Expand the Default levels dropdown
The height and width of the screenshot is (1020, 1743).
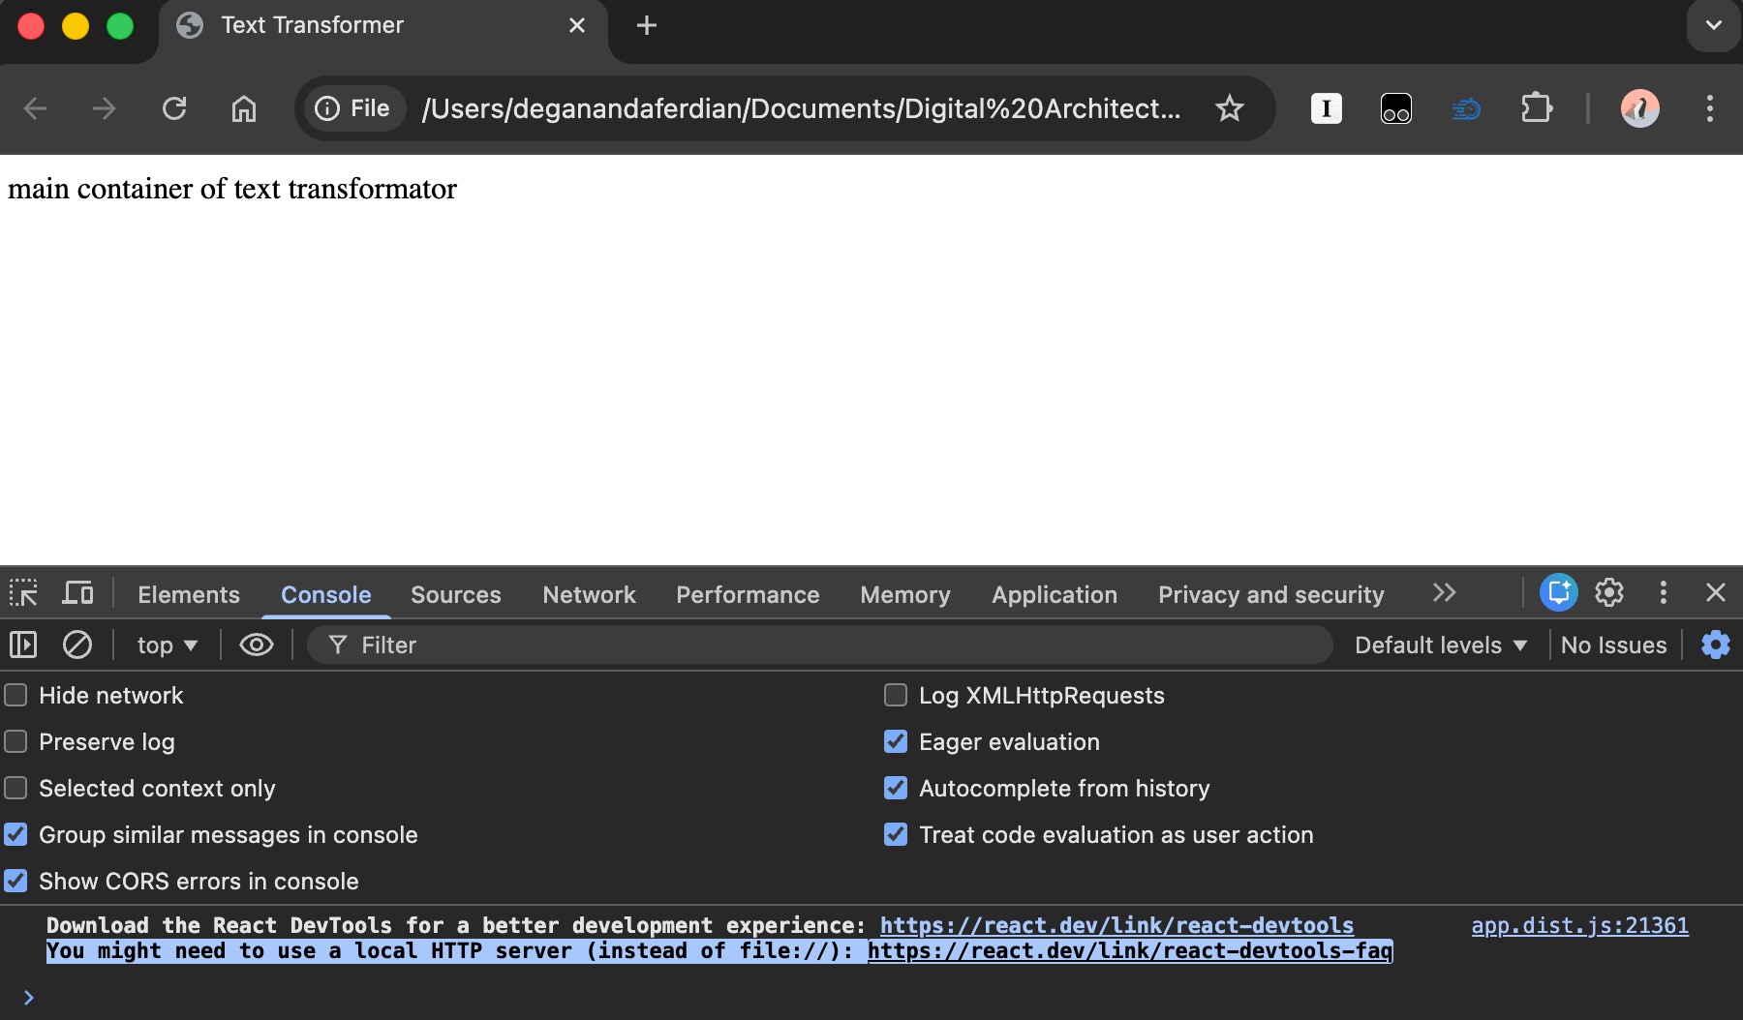point(1440,645)
